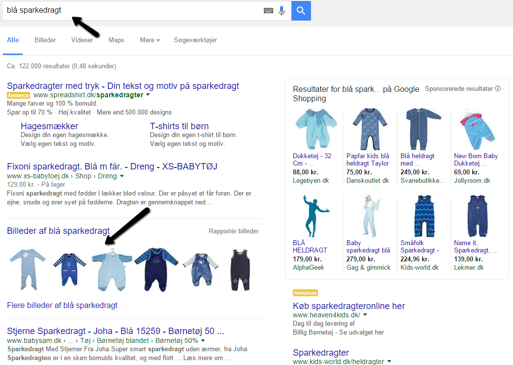This screenshot has height=365, width=513.
Task: Open dark sleeveless romper image
Action: pyautogui.click(x=240, y=270)
